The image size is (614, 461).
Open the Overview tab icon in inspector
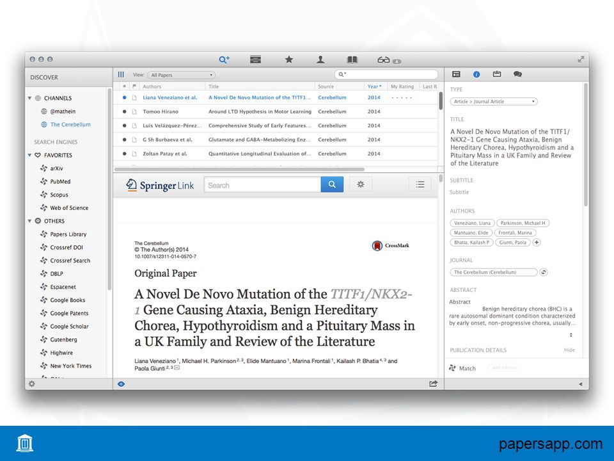pos(456,74)
